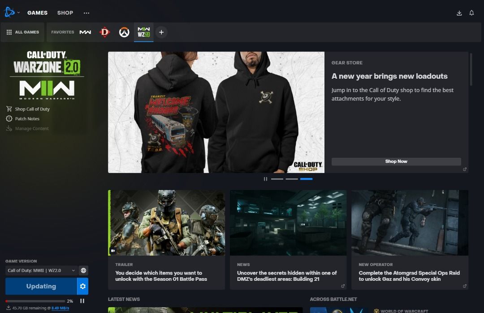
Task: Select the MWII WZ2.0 favorite tab
Action: pos(143,32)
